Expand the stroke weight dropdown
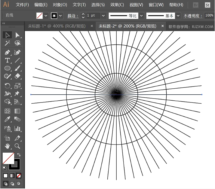Screen dimensions: 215x189 103,15
